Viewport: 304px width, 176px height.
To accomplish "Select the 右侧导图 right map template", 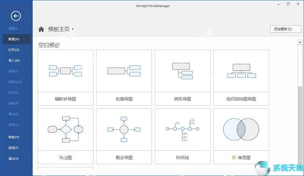I will [x=124, y=78].
